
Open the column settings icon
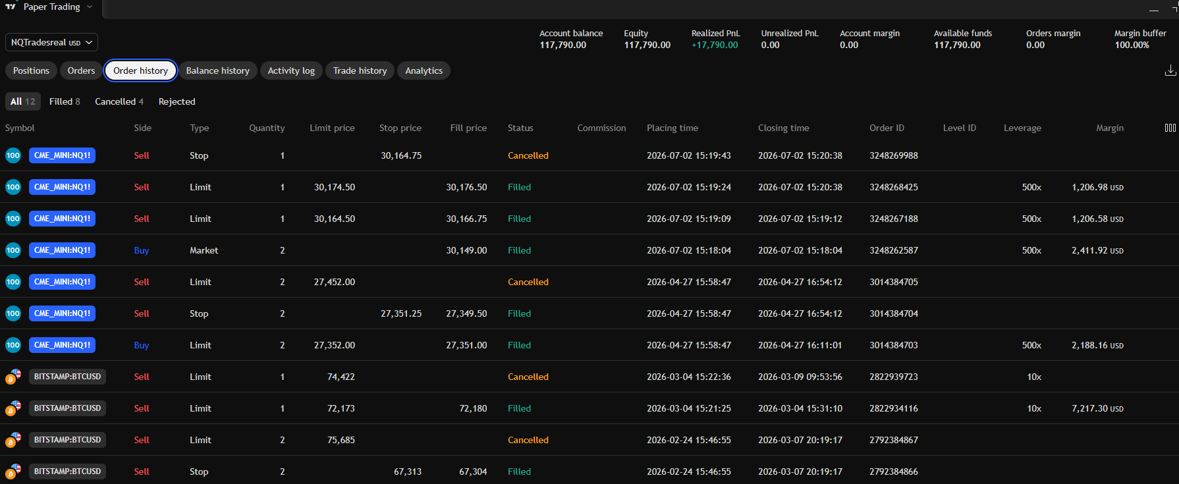tap(1170, 128)
